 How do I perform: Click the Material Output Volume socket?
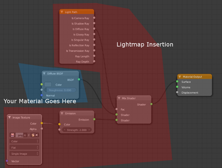(x=177, y=87)
